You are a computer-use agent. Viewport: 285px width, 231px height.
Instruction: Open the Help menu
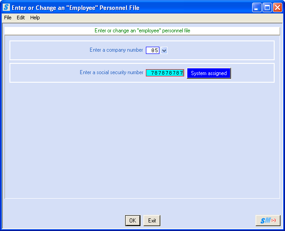click(x=35, y=18)
